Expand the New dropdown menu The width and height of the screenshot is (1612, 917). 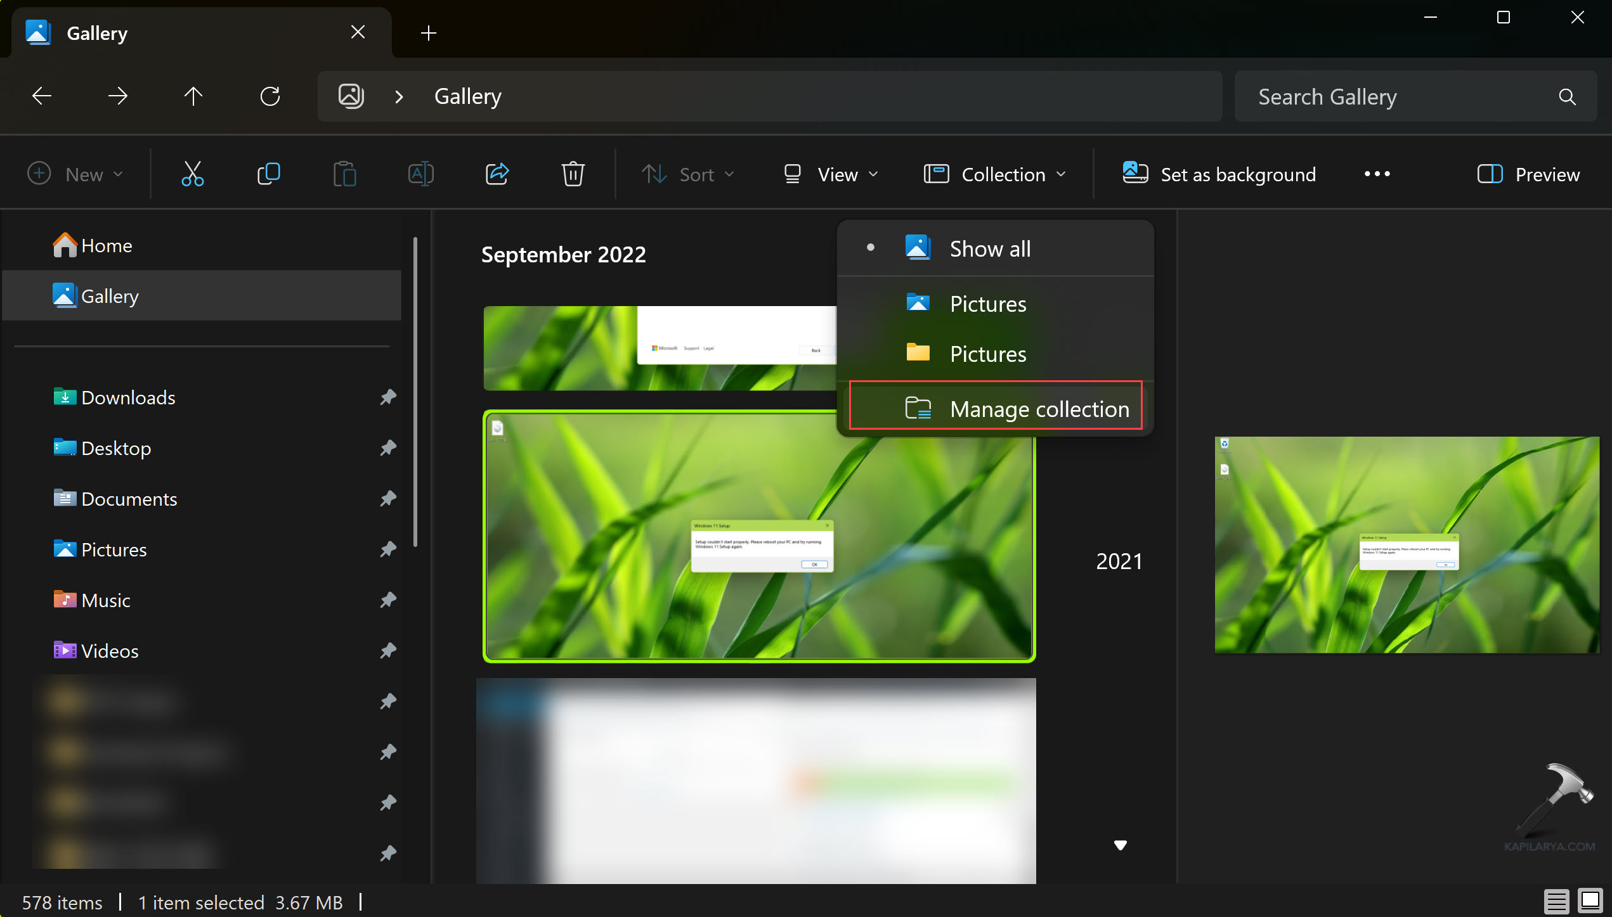[75, 174]
